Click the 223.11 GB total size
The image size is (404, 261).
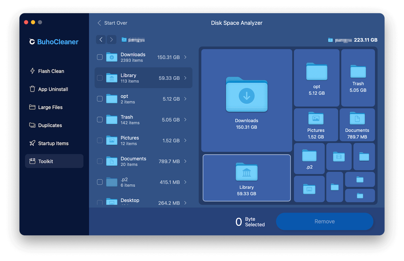point(366,40)
